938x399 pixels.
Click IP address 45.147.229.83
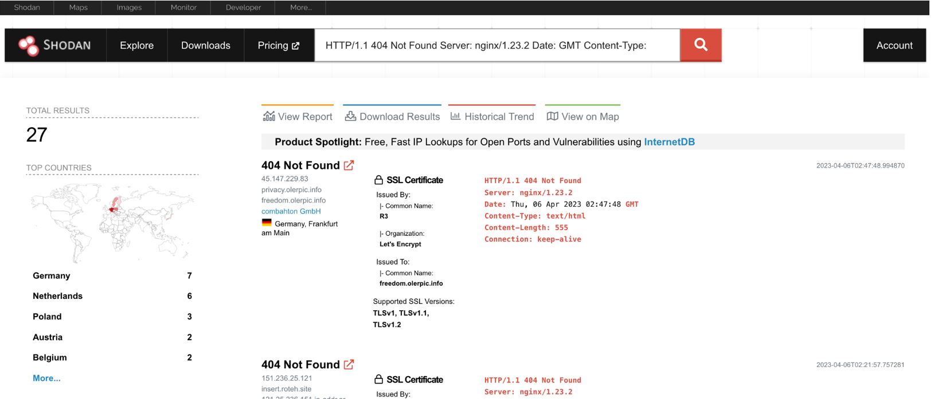pyautogui.click(x=284, y=179)
